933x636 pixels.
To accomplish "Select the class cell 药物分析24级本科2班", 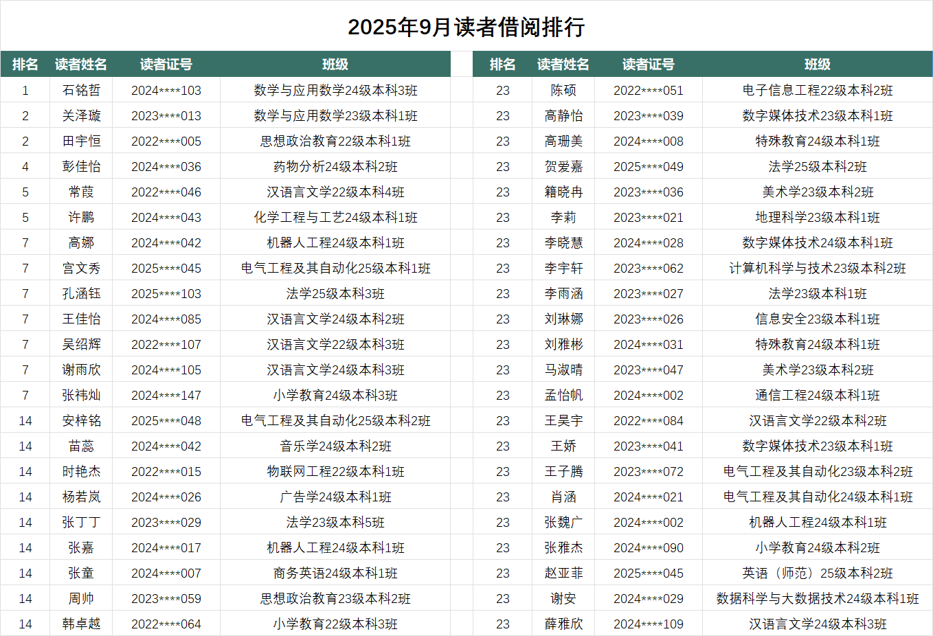I will click(x=335, y=167).
